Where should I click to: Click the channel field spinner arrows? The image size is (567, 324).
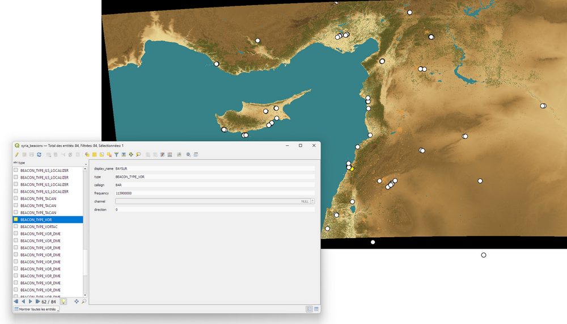point(313,201)
